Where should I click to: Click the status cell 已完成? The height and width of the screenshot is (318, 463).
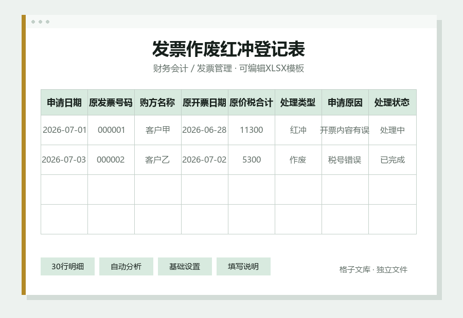[x=393, y=160]
